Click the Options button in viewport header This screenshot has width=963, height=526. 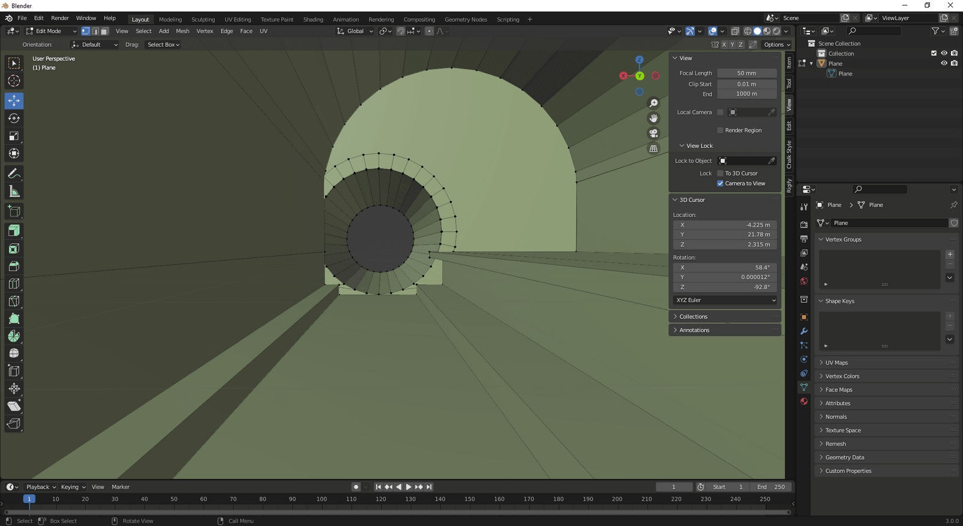pos(776,44)
